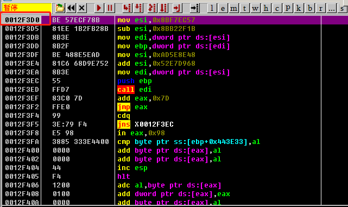The width and height of the screenshot is (348, 207).
Task: Pause execution with the red pause icon
Action: coord(110,8)
